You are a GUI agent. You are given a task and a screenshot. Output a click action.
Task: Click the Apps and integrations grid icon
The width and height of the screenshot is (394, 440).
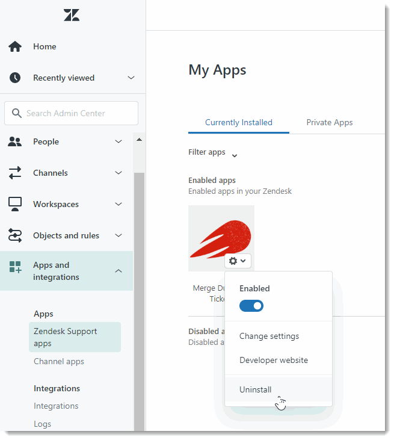click(15, 267)
